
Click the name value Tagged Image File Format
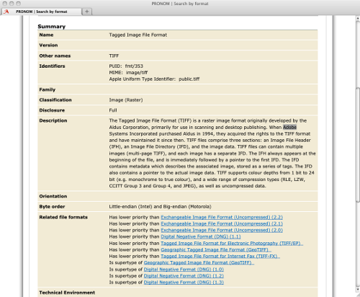[x=138, y=35]
